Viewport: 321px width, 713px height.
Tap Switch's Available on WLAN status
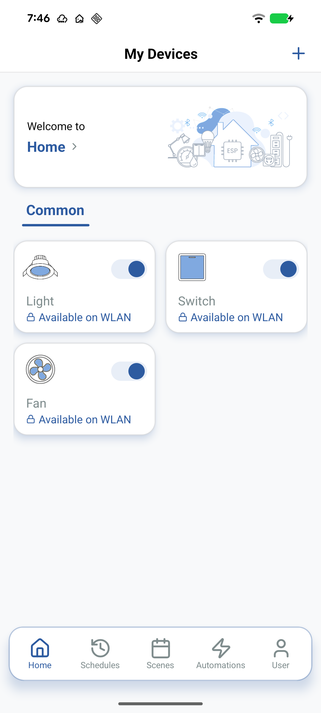pos(236,317)
